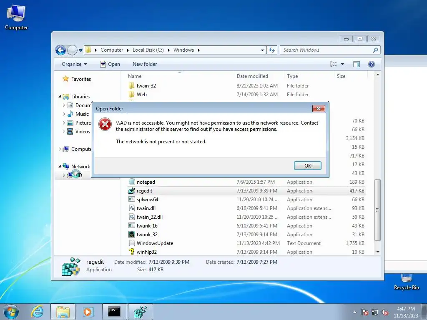Click scroll up arrow of file list
Viewport: 427px width, 320px height.
click(378, 75)
